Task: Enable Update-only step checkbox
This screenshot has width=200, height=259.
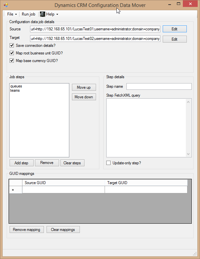Action: coord(109,163)
